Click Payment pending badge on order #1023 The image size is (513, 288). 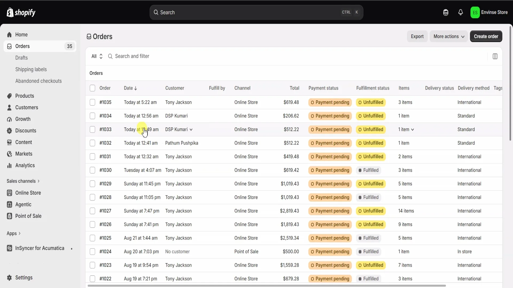[330, 265]
